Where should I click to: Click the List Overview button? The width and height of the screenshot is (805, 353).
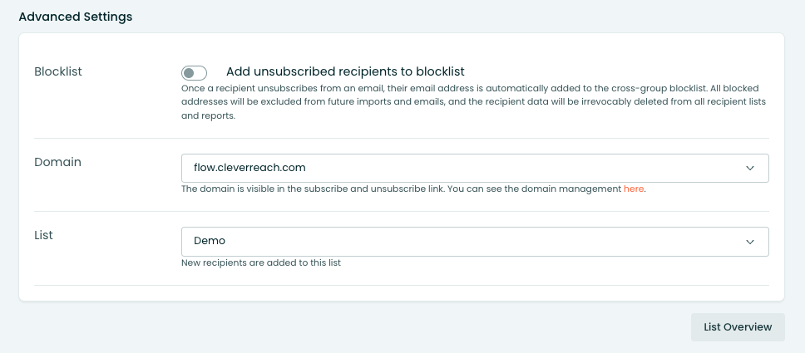pos(738,326)
